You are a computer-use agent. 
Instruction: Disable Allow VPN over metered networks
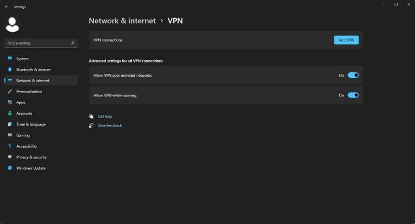click(x=353, y=75)
